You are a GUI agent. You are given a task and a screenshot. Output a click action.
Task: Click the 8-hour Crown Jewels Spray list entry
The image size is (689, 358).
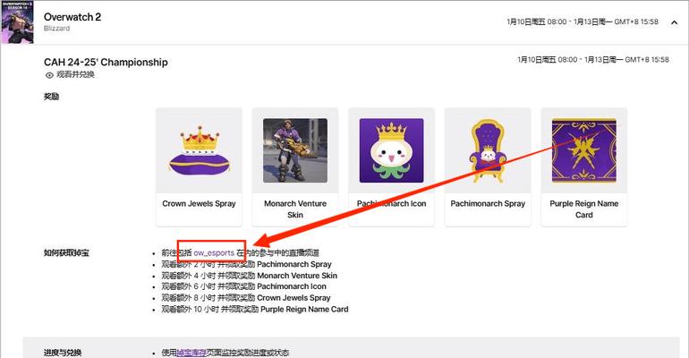pos(246,298)
